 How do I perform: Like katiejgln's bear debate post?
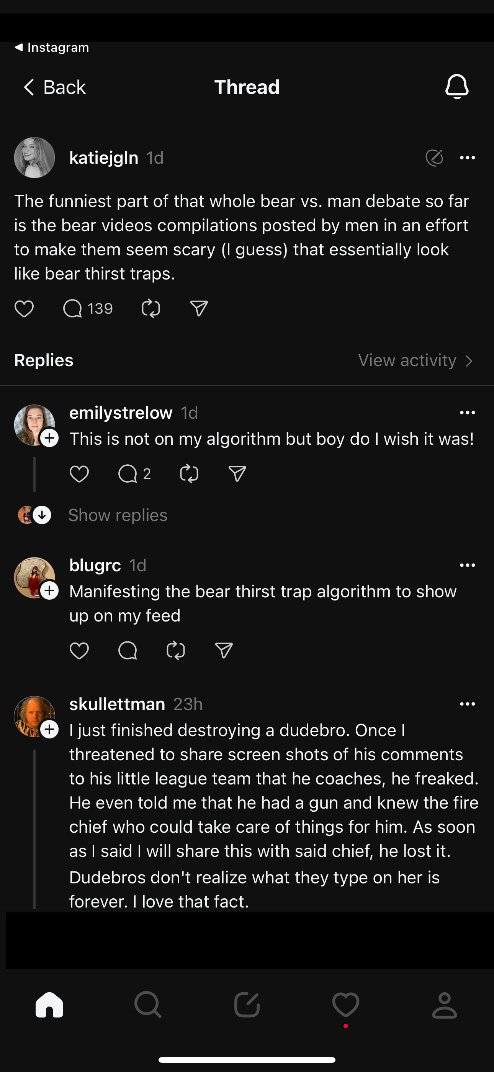24,309
